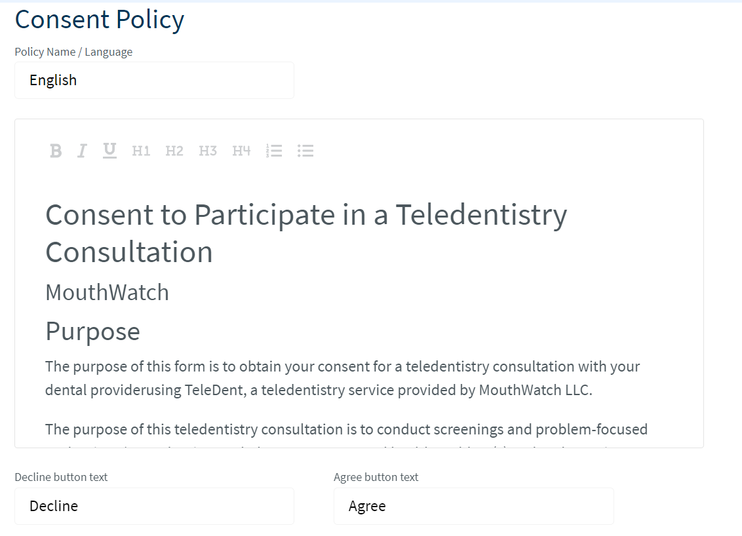Place cursor in the Consent to Participate heading
This screenshot has width=742, height=536.
click(306, 233)
